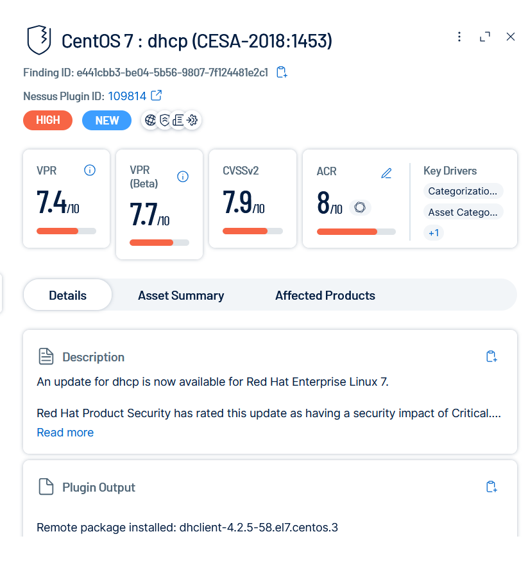Open Nessus plugin external link icon
Image resolution: width=528 pixels, height=568 pixels.
[156, 96]
